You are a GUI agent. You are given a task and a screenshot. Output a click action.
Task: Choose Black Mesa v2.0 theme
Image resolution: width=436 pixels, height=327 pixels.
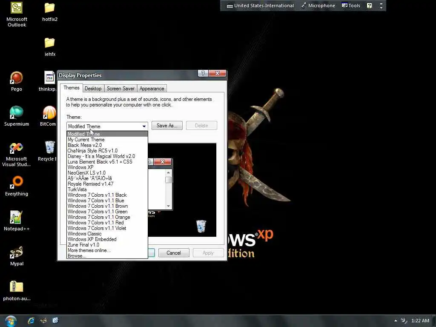click(x=107, y=145)
